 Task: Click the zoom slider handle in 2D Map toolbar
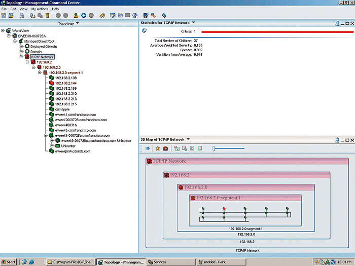(x=214, y=148)
